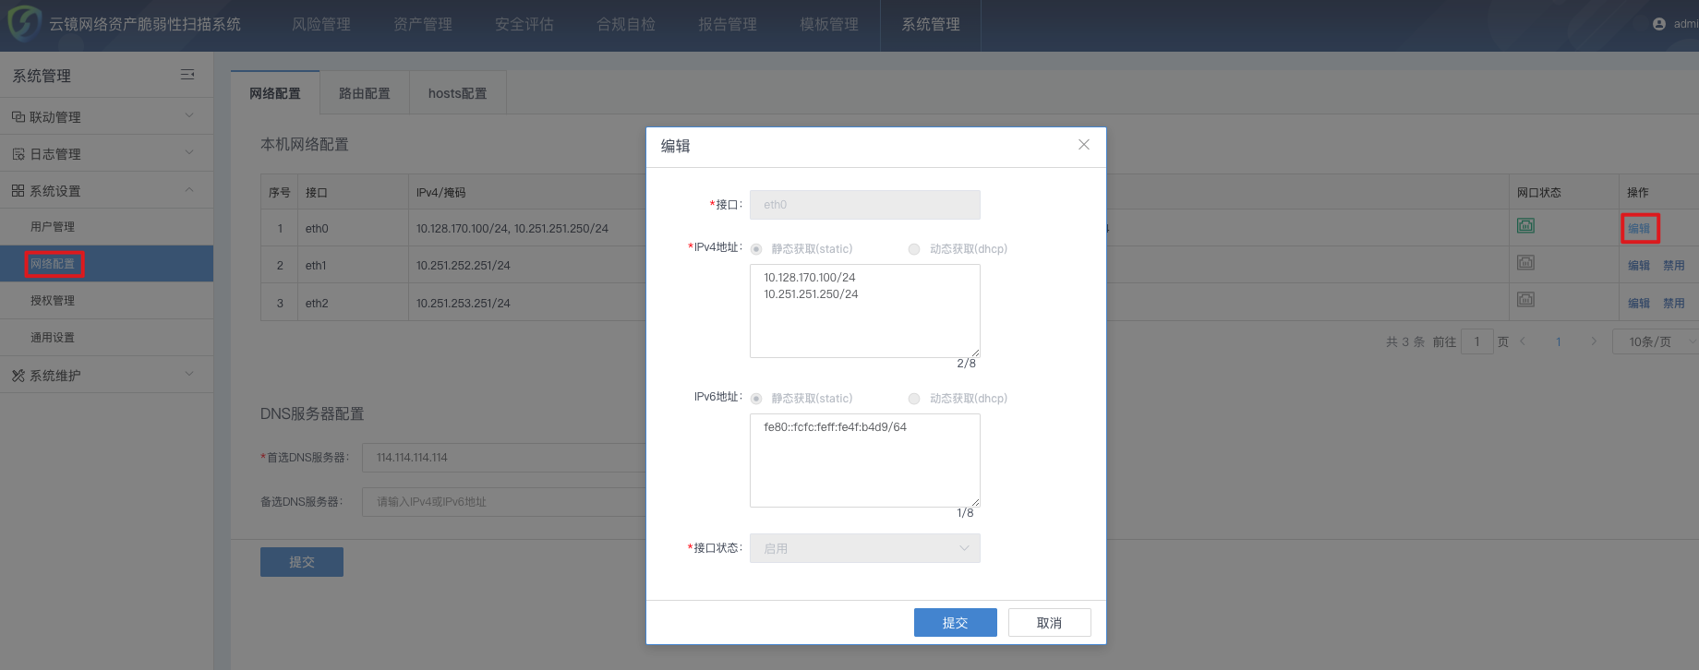Click the eth1 port status icon
The image size is (1699, 670).
[x=1526, y=262]
